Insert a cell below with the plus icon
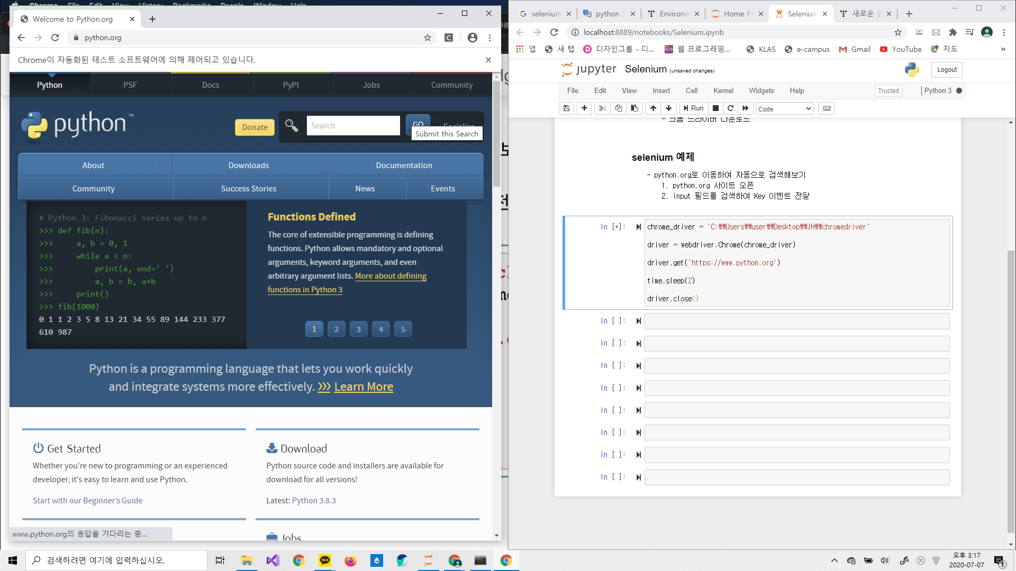The height and width of the screenshot is (571, 1016). 584,108
